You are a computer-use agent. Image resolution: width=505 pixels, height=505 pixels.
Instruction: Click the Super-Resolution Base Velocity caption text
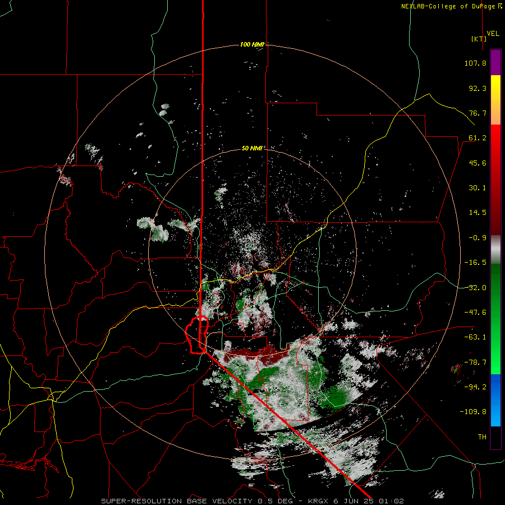coord(252,501)
